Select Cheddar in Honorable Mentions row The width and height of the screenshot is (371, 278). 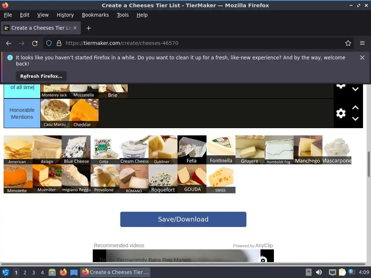84,113
